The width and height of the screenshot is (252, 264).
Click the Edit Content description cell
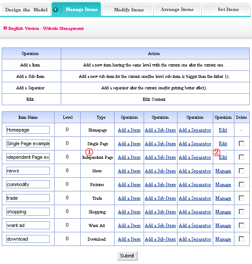[155, 99]
